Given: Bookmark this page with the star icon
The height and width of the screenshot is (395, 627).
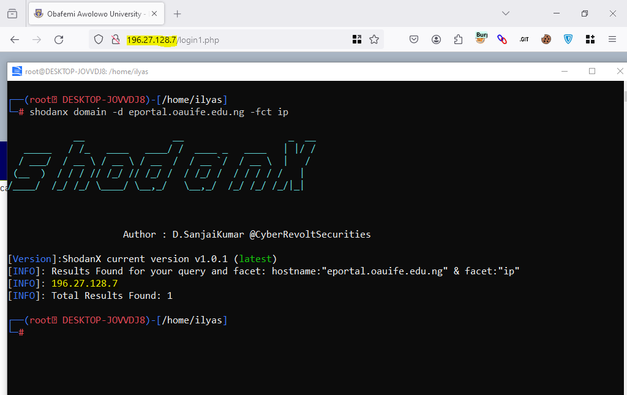Looking at the screenshot, I should 374,39.
